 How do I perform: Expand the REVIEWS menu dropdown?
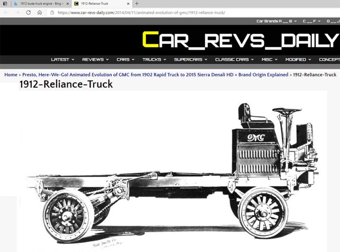tap(95, 59)
